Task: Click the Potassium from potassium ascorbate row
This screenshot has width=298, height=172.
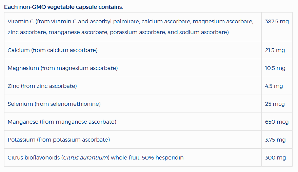Action: tap(59, 140)
